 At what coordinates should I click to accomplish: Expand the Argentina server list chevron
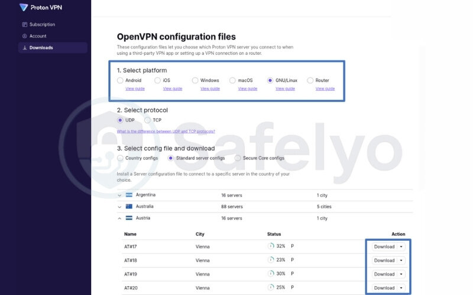[119, 195]
